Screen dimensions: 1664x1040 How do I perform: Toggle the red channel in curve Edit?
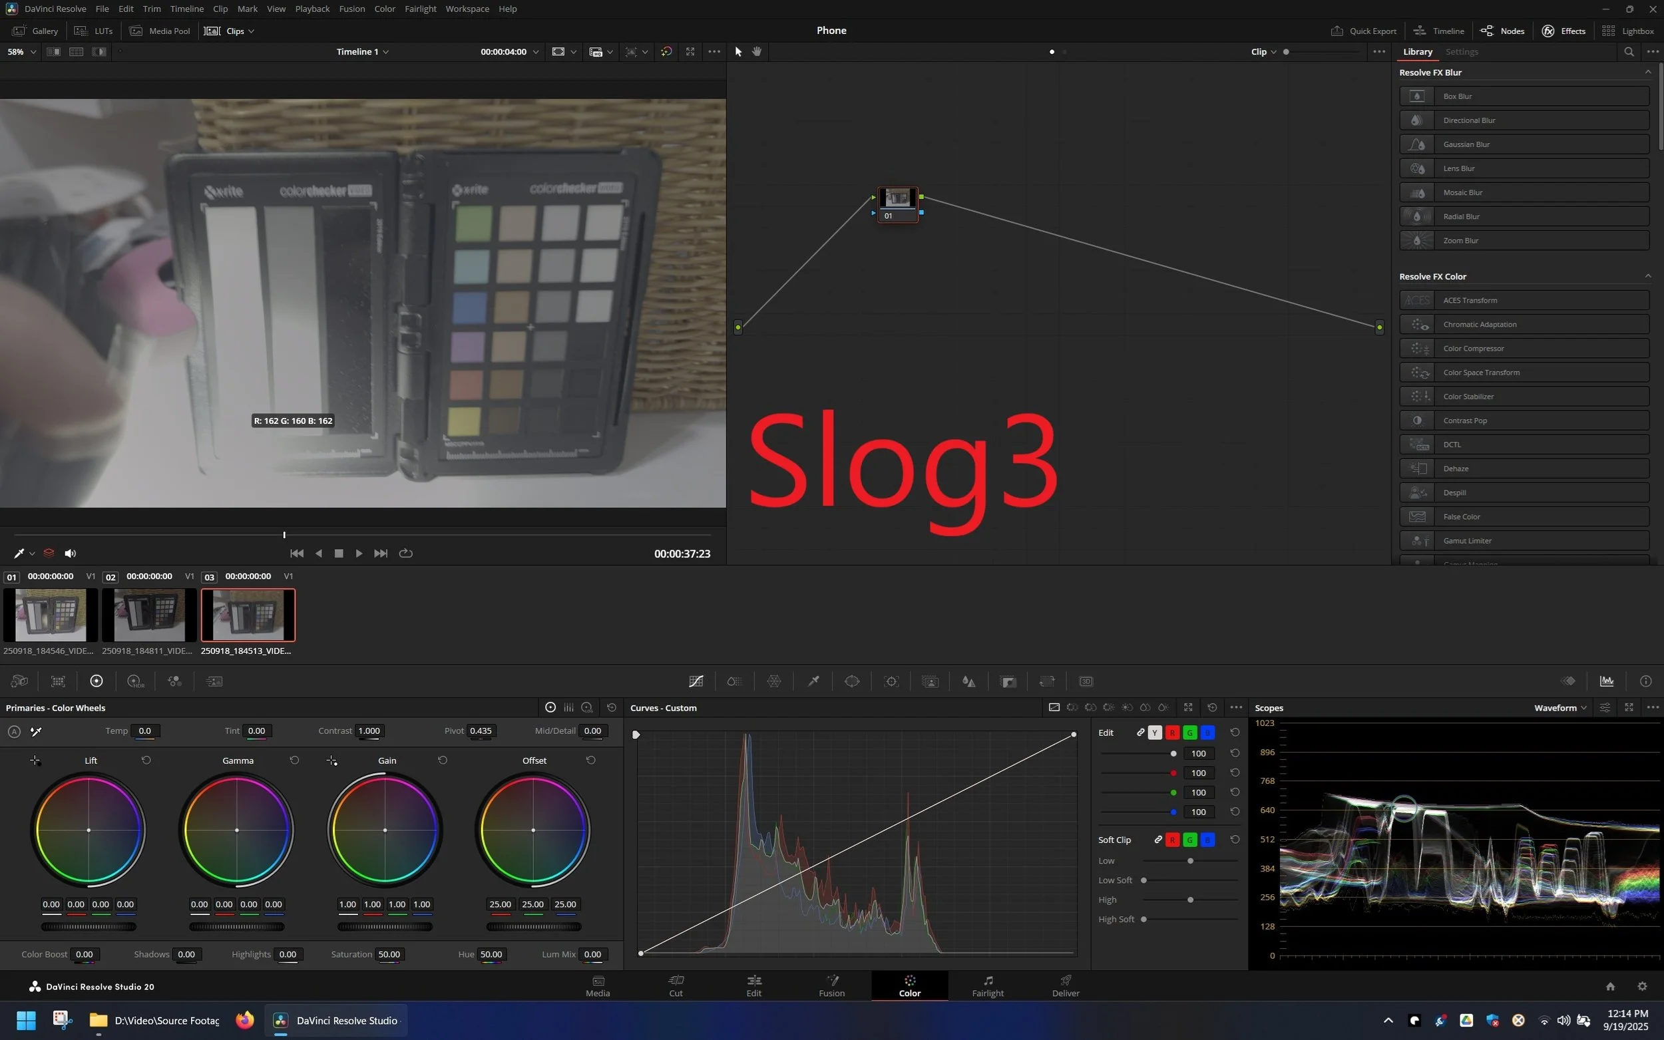click(1172, 733)
